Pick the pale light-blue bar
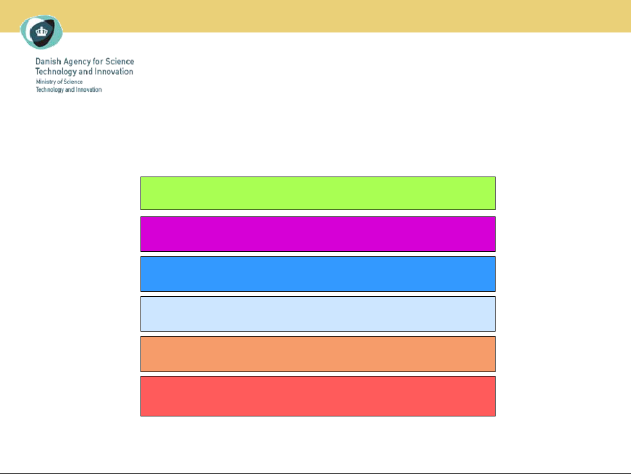 click(317, 313)
